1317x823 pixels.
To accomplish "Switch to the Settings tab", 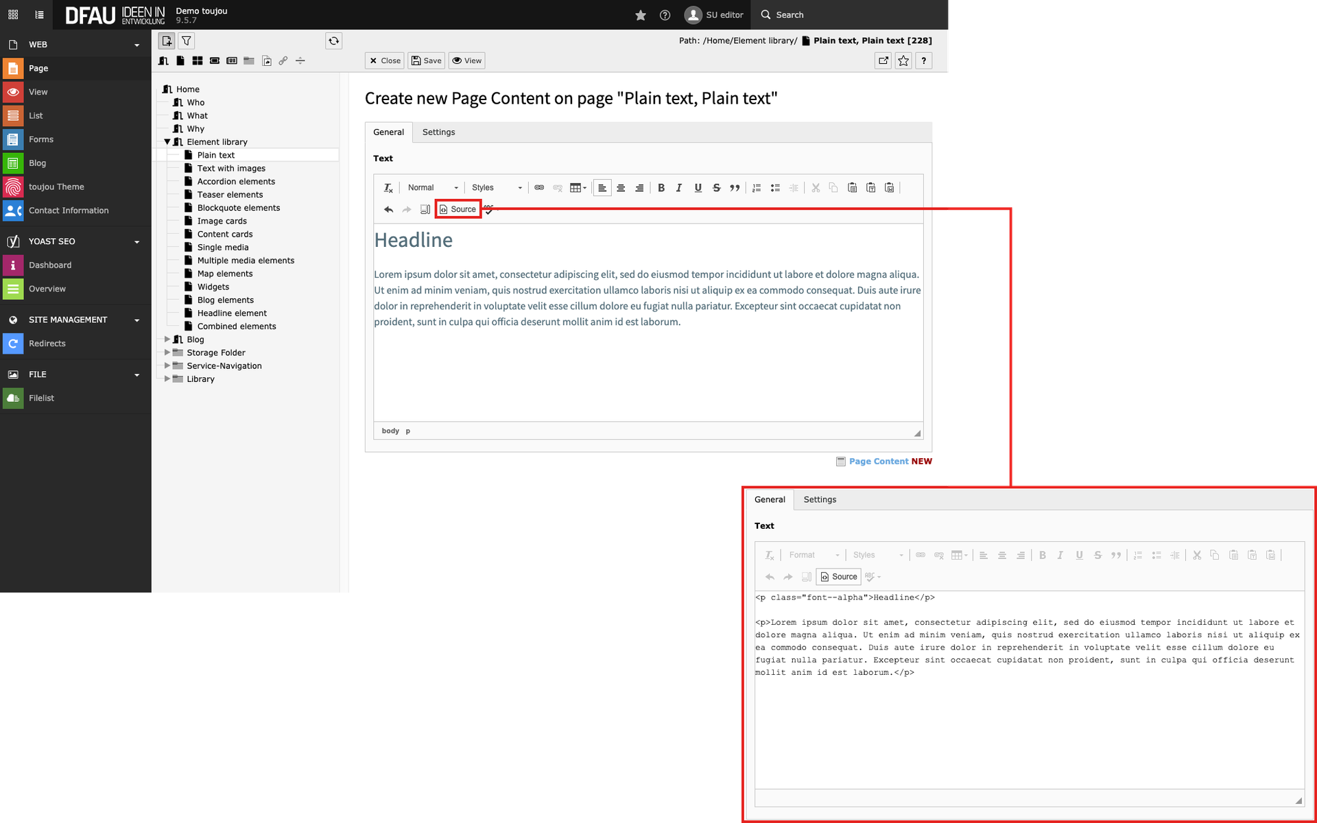I will coord(438,132).
